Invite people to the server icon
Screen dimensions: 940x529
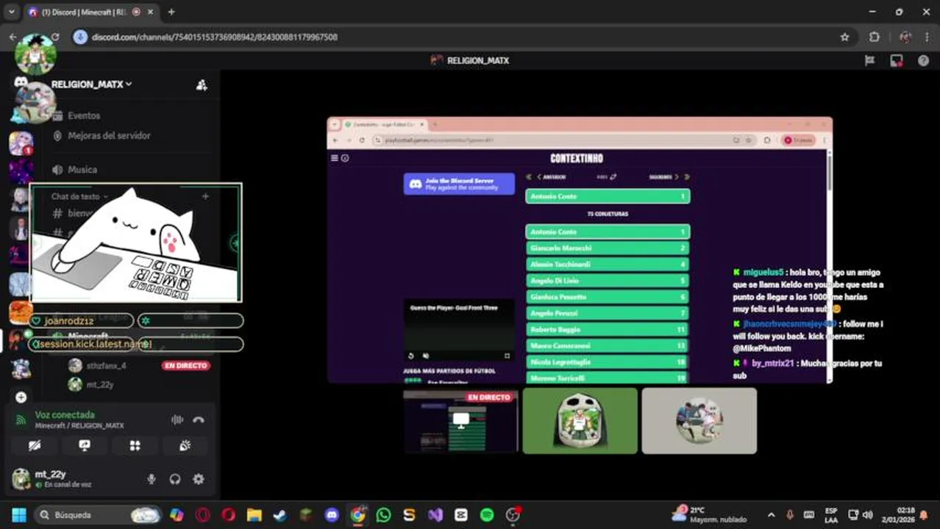coord(202,85)
